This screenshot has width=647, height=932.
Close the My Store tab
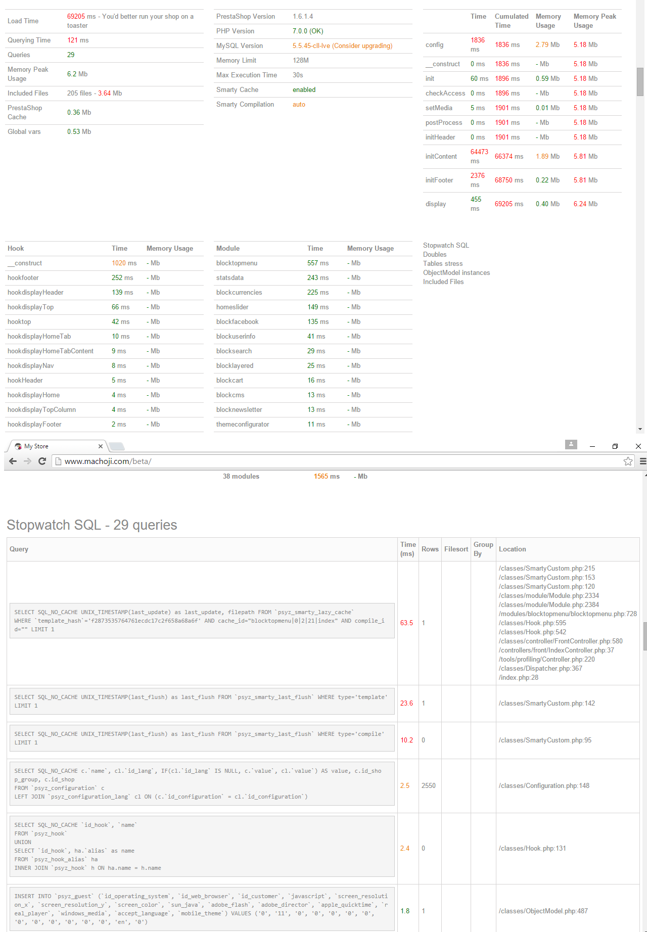point(101,446)
